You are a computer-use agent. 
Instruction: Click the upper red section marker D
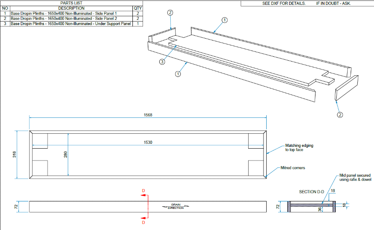(x=143, y=191)
